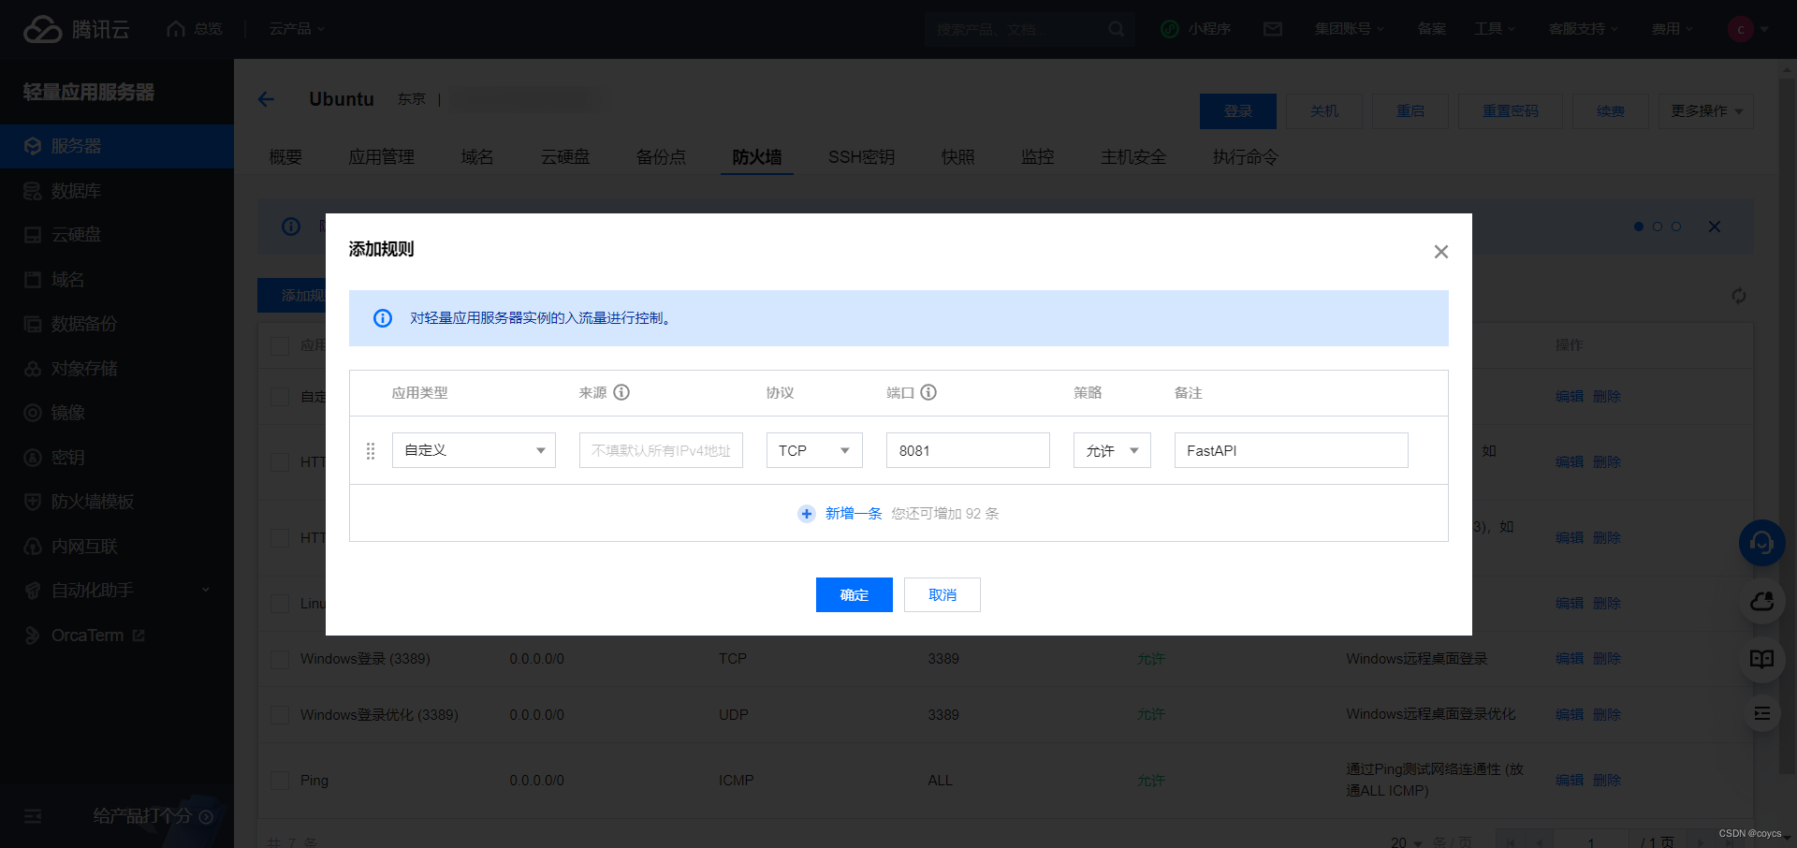Open the 更多操作 dropdown

click(1706, 111)
